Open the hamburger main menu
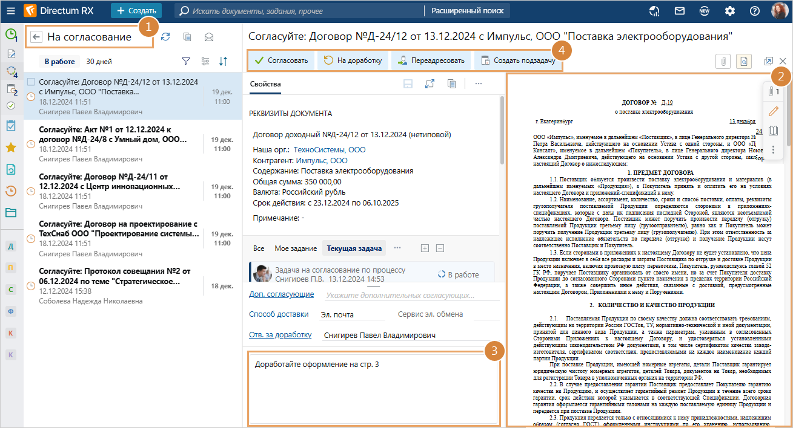793x428 pixels. pos(11,11)
